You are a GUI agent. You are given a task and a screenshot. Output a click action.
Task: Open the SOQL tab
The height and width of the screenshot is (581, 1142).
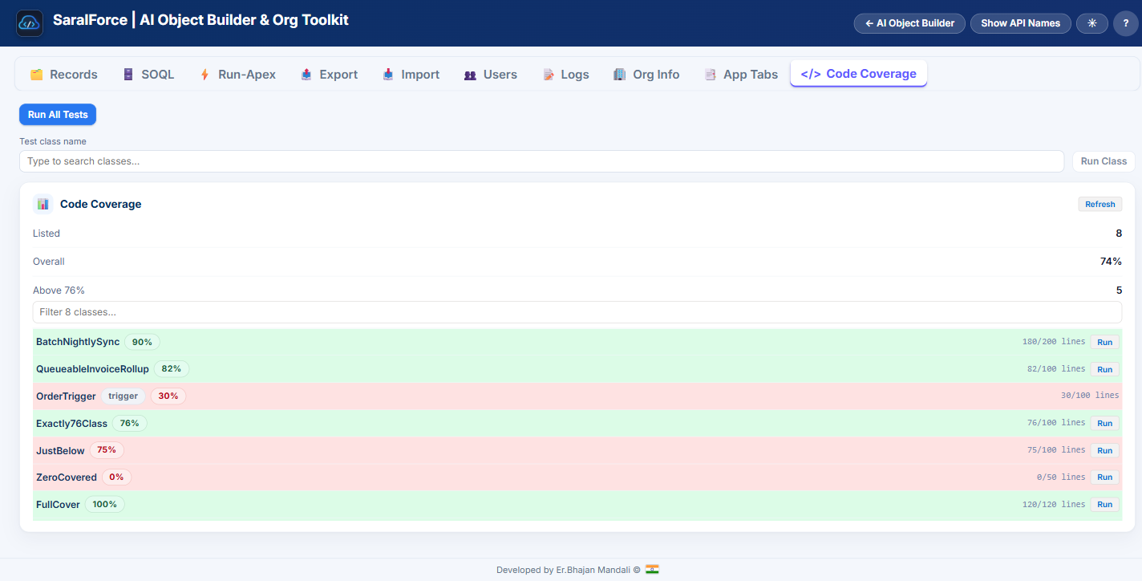148,74
